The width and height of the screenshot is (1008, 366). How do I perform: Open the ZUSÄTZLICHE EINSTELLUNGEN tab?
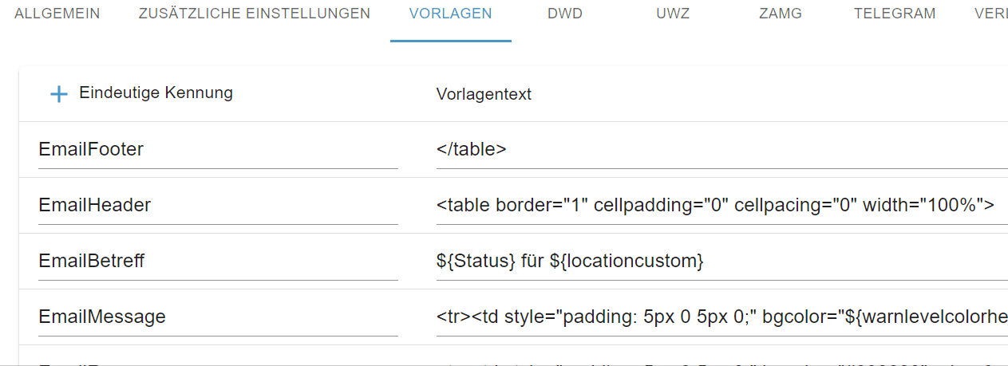pyautogui.click(x=255, y=14)
